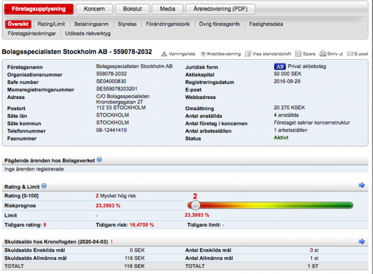Click Riskprognos value 23,3993 % in table
This screenshot has width=373, height=274.
click(108, 205)
